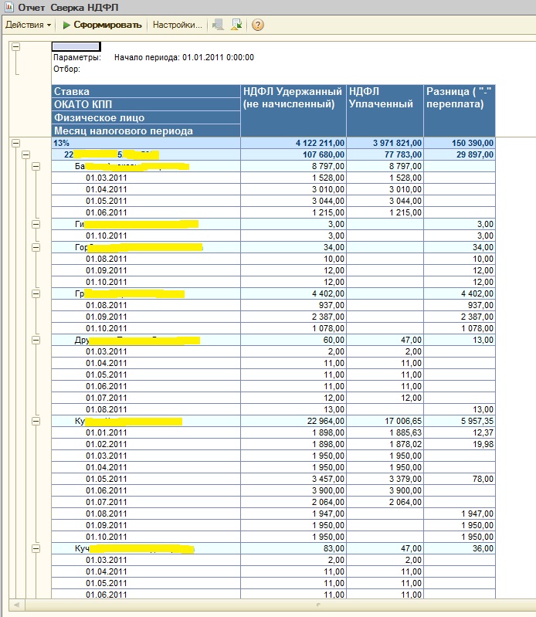The image size is (536, 617).
Task: Collapse the person group starting with Ги
Action: click(x=36, y=224)
